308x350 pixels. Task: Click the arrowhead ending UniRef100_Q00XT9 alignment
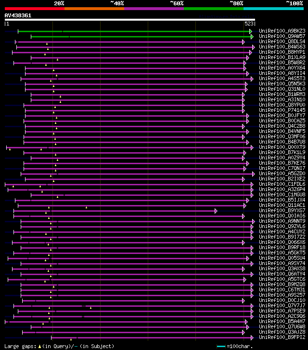[252, 147]
